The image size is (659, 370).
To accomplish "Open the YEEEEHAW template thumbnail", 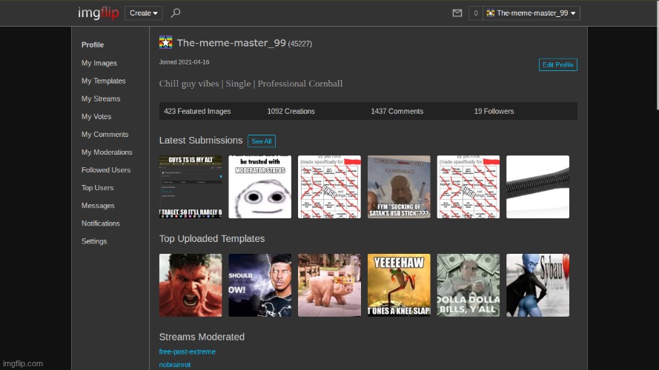I will click(399, 285).
